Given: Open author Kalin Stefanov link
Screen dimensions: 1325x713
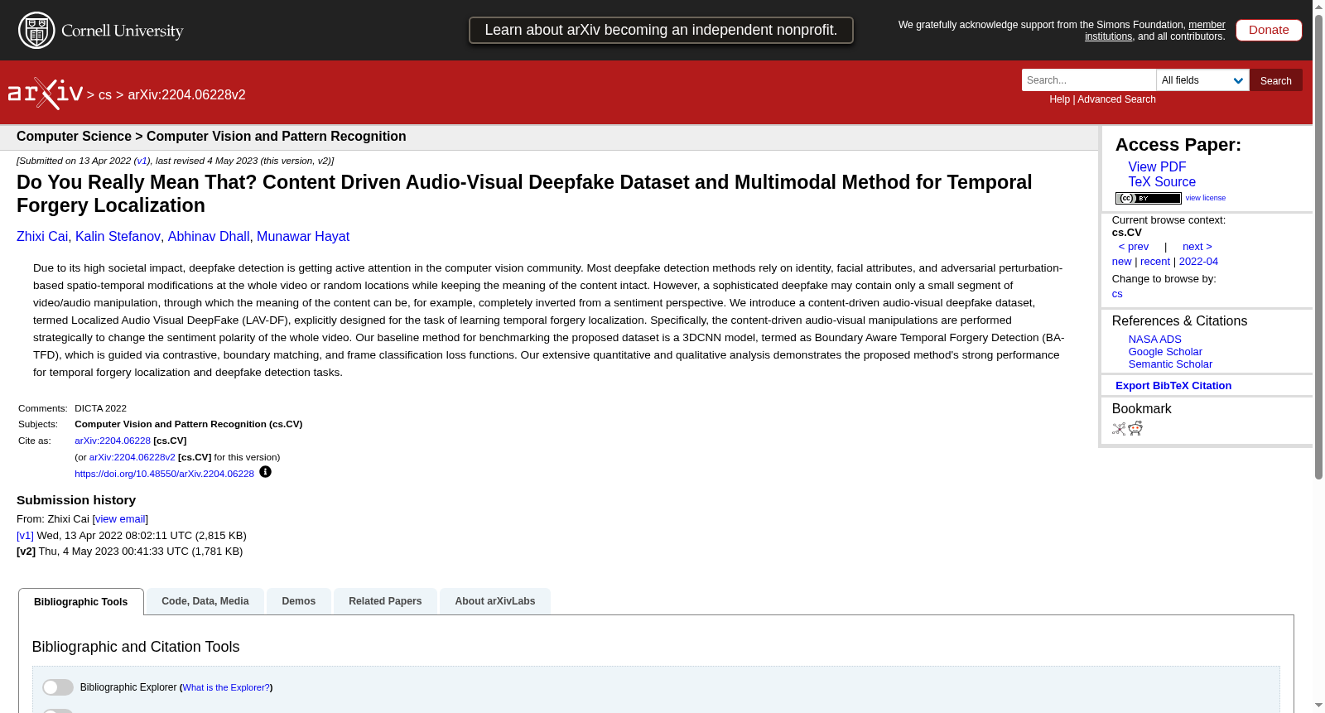Looking at the screenshot, I should (x=118, y=237).
